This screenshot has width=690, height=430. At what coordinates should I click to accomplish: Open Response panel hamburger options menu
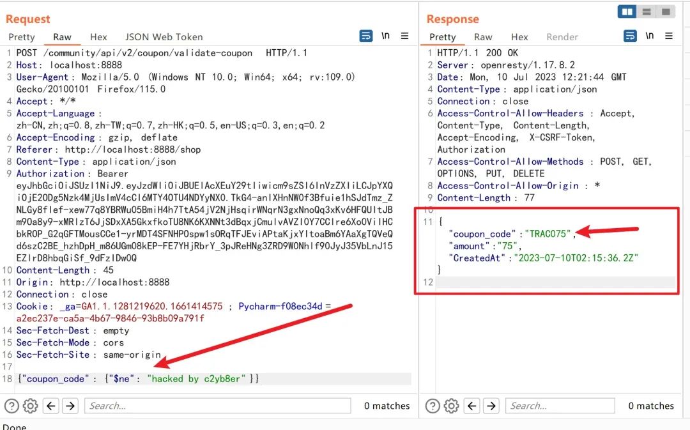[669, 36]
